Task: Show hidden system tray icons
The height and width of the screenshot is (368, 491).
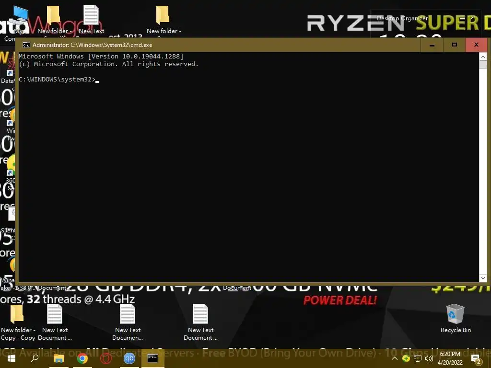Action: (395, 358)
